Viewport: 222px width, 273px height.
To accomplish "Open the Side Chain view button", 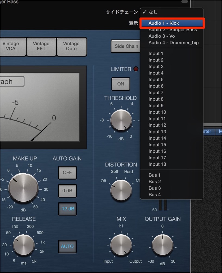I will (x=126, y=46).
